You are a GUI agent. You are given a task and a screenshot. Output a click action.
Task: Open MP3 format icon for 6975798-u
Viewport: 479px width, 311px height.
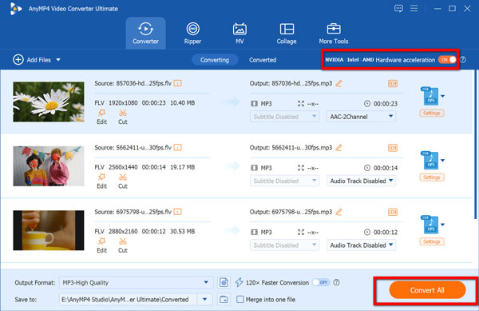(430, 225)
